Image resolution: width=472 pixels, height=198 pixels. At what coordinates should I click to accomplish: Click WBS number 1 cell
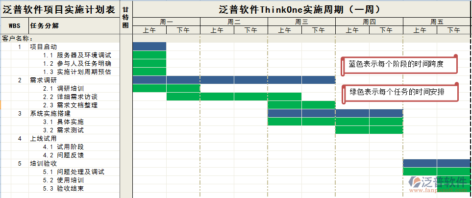coord(20,47)
